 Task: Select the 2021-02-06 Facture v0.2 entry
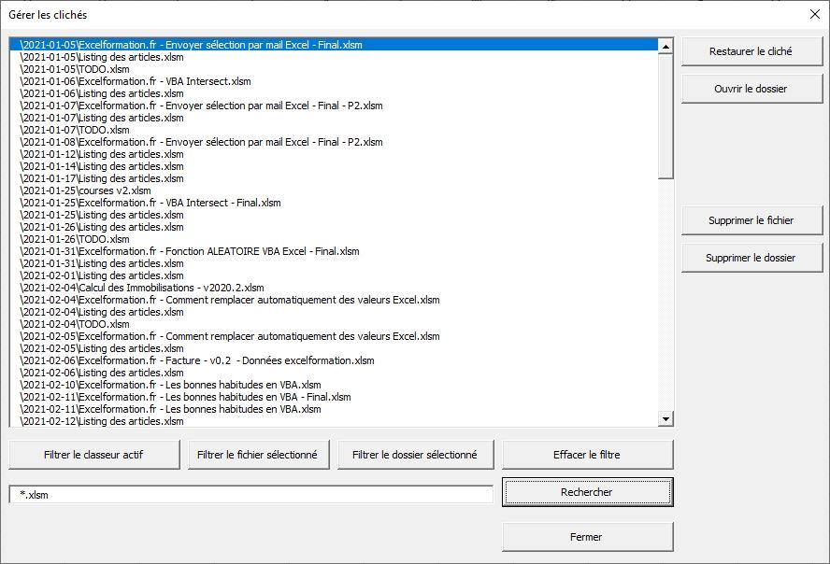coord(197,360)
